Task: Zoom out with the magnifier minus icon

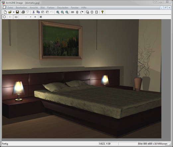Action: 62,12
